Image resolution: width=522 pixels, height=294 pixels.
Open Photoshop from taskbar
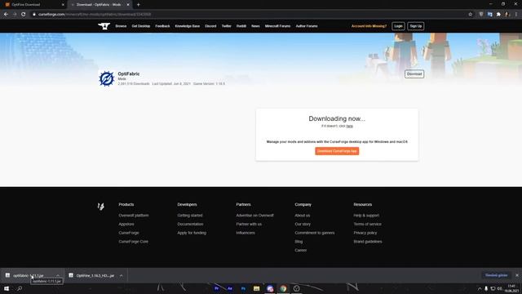(243, 288)
